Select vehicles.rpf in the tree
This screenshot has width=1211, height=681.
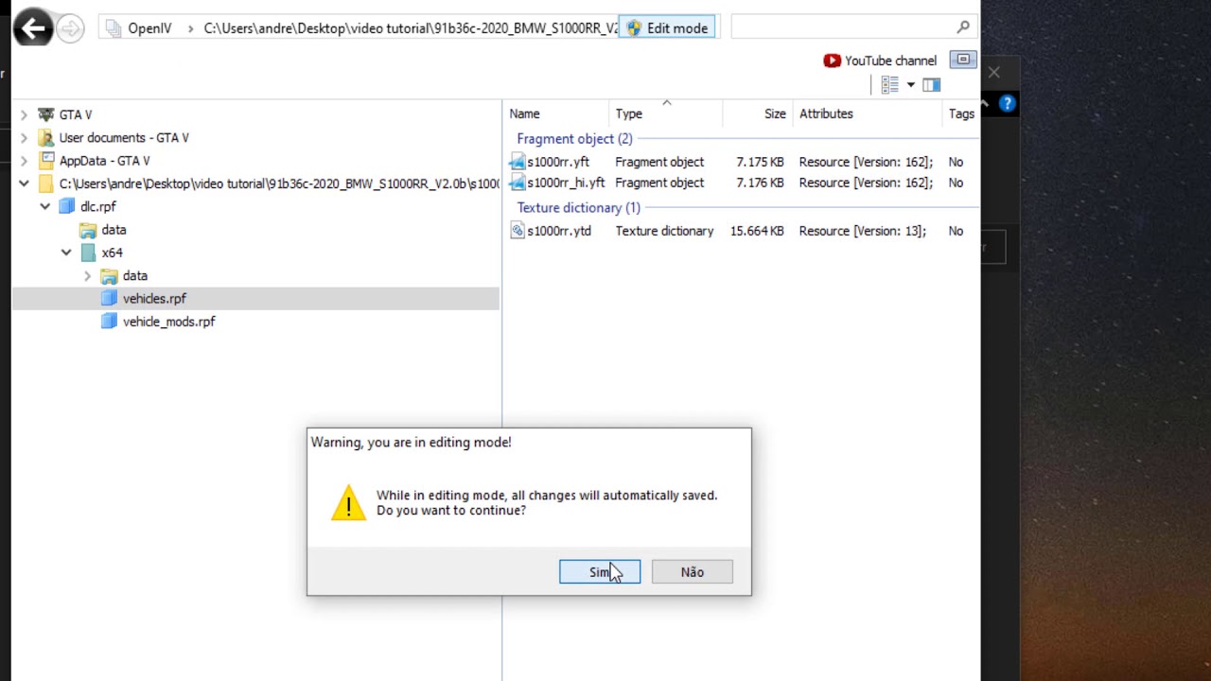pos(154,299)
